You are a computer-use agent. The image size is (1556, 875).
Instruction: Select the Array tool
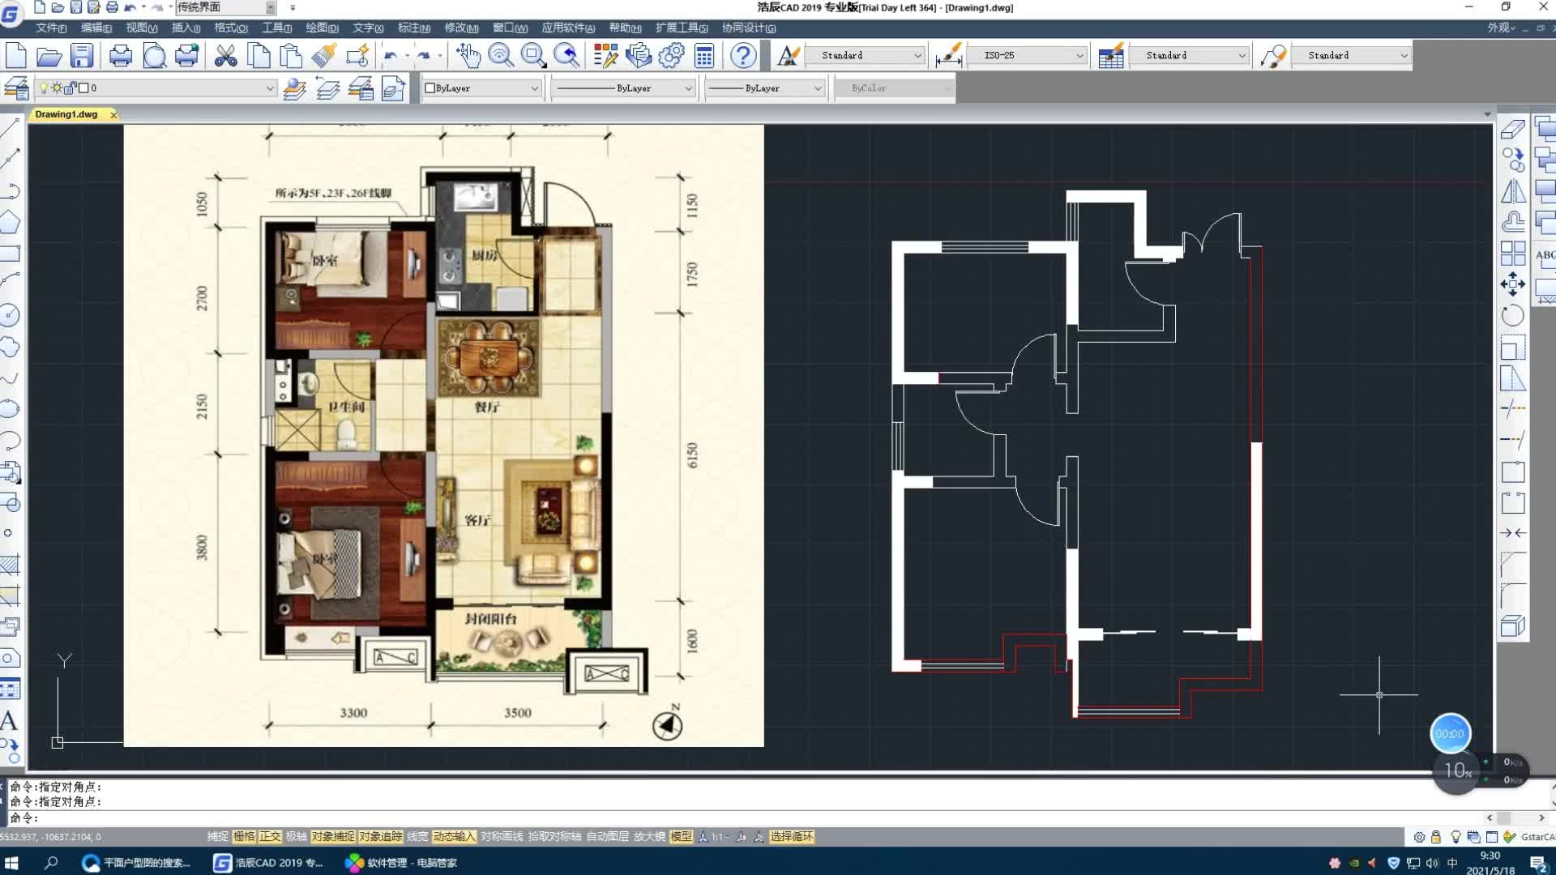1512,253
